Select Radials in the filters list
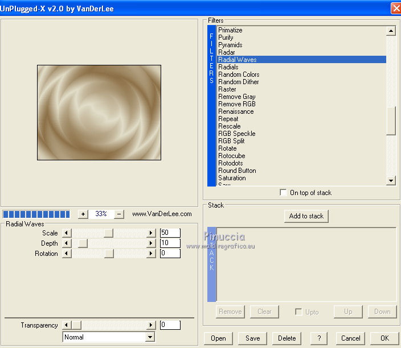 (228, 67)
